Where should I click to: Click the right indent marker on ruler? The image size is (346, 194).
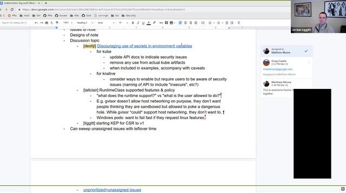pyautogui.click(x=229, y=28)
